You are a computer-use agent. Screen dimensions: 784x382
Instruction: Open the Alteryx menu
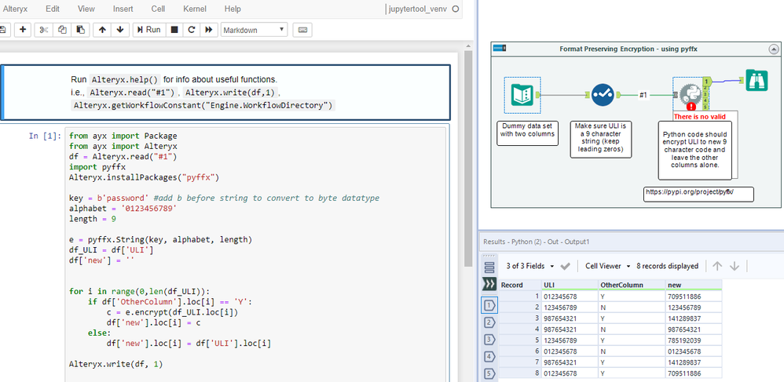[14, 9]
